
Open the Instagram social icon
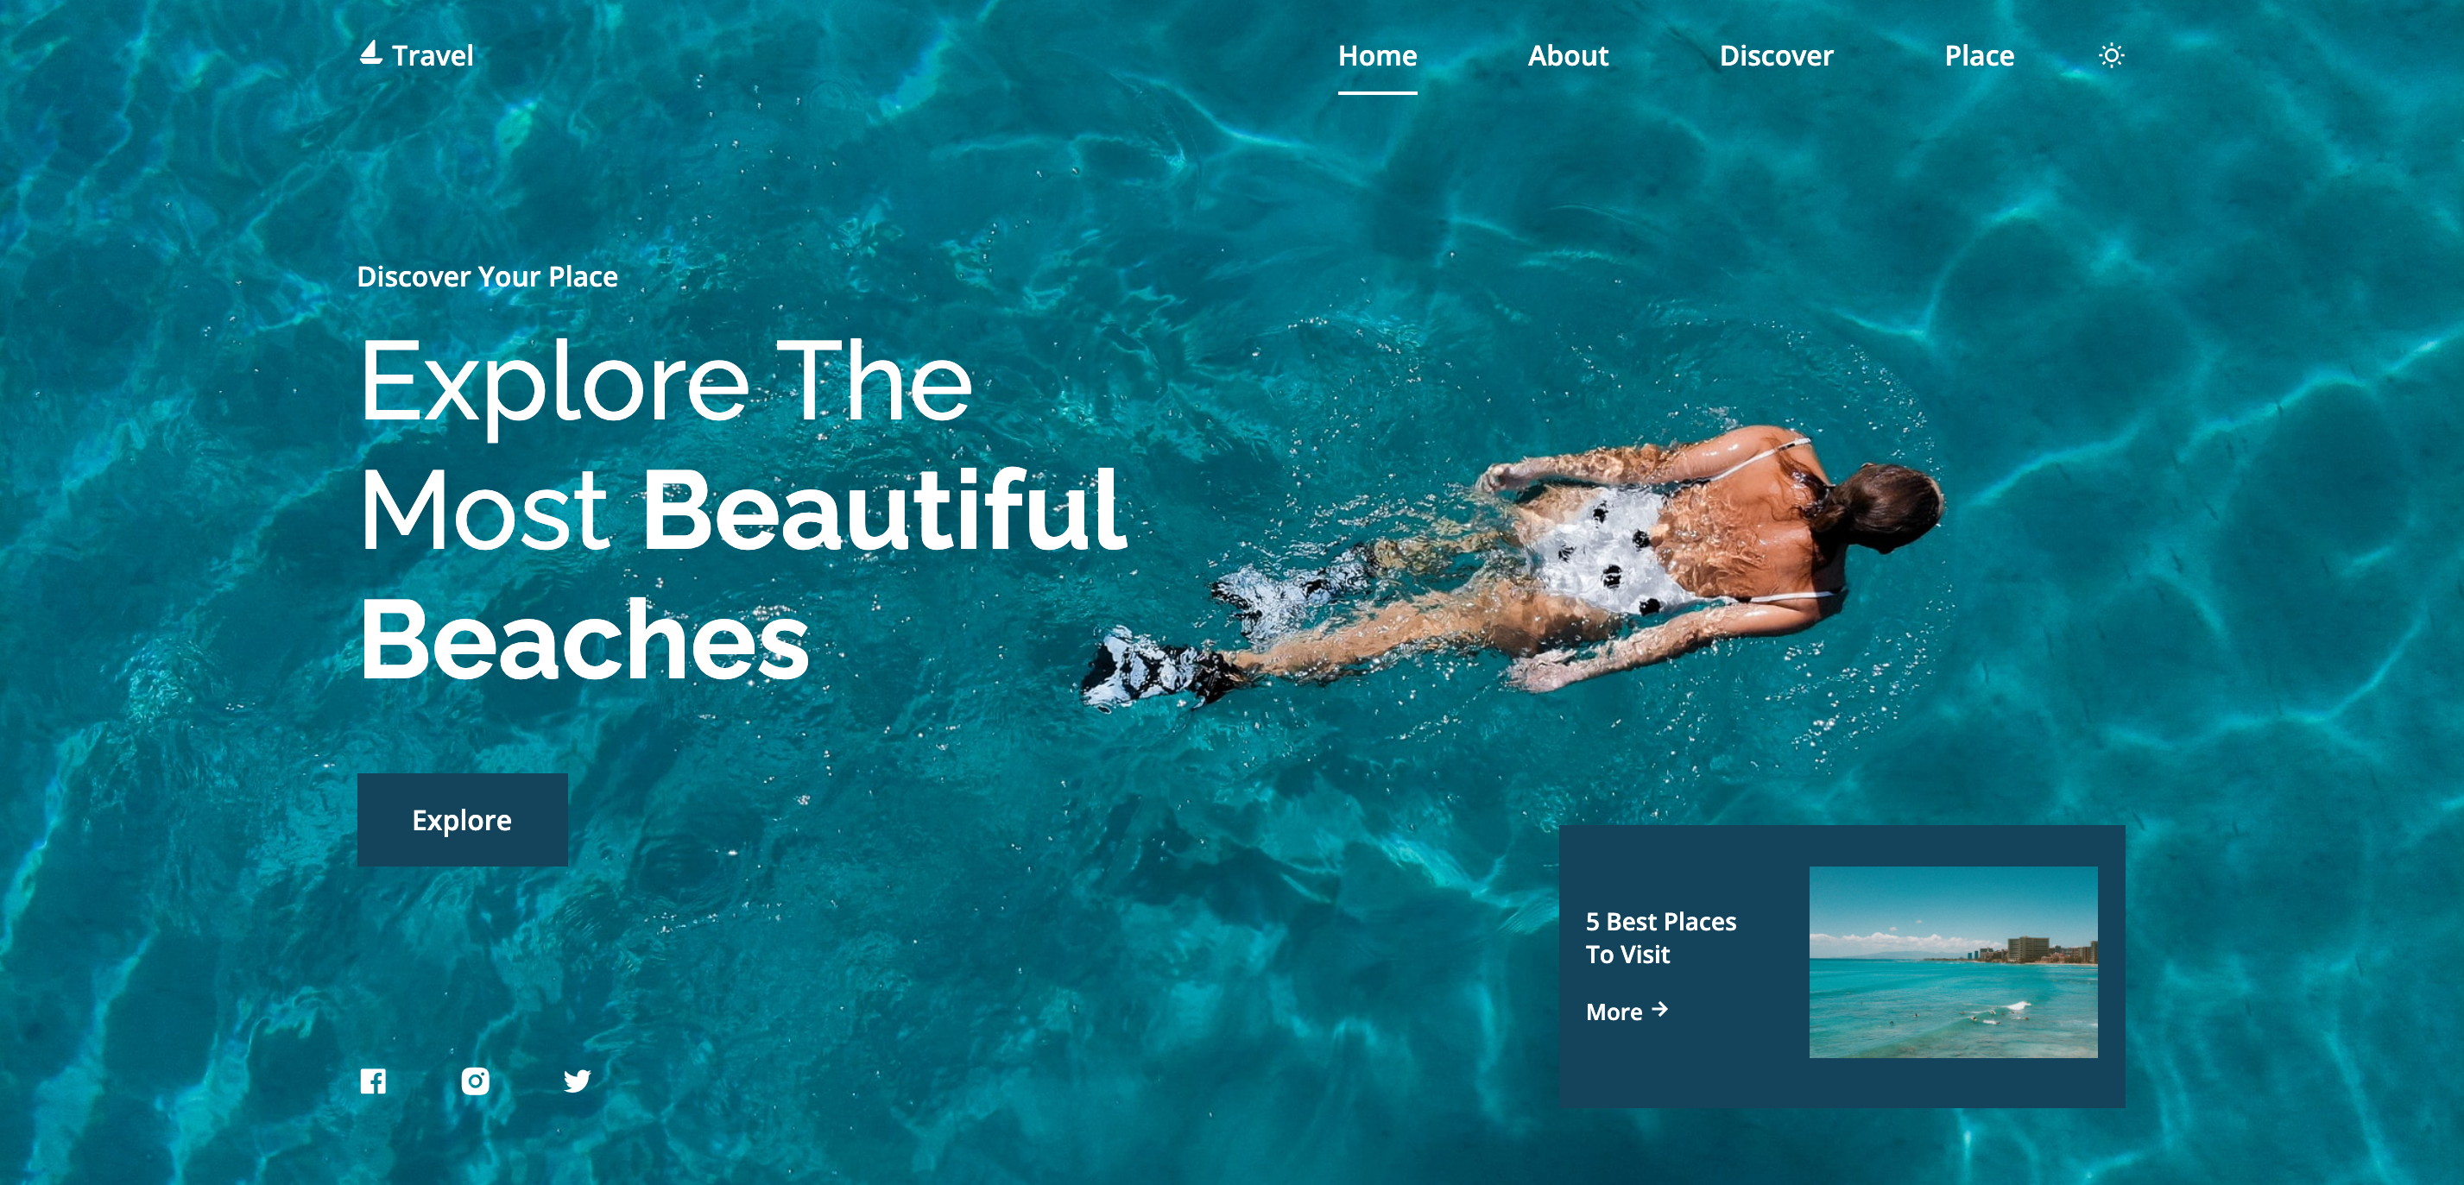coord(476,1081)
